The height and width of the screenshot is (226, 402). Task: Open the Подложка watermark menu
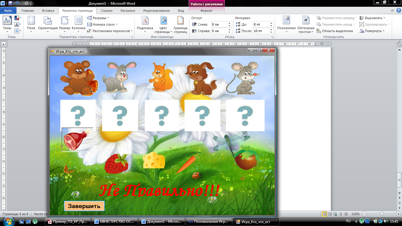145,24
